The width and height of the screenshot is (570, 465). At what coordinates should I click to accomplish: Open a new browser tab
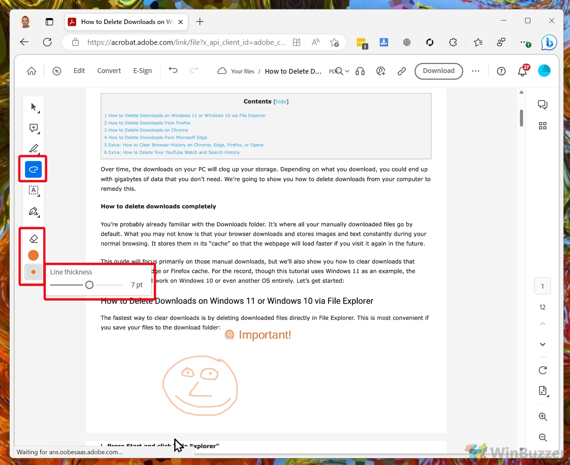coord(200,22)
